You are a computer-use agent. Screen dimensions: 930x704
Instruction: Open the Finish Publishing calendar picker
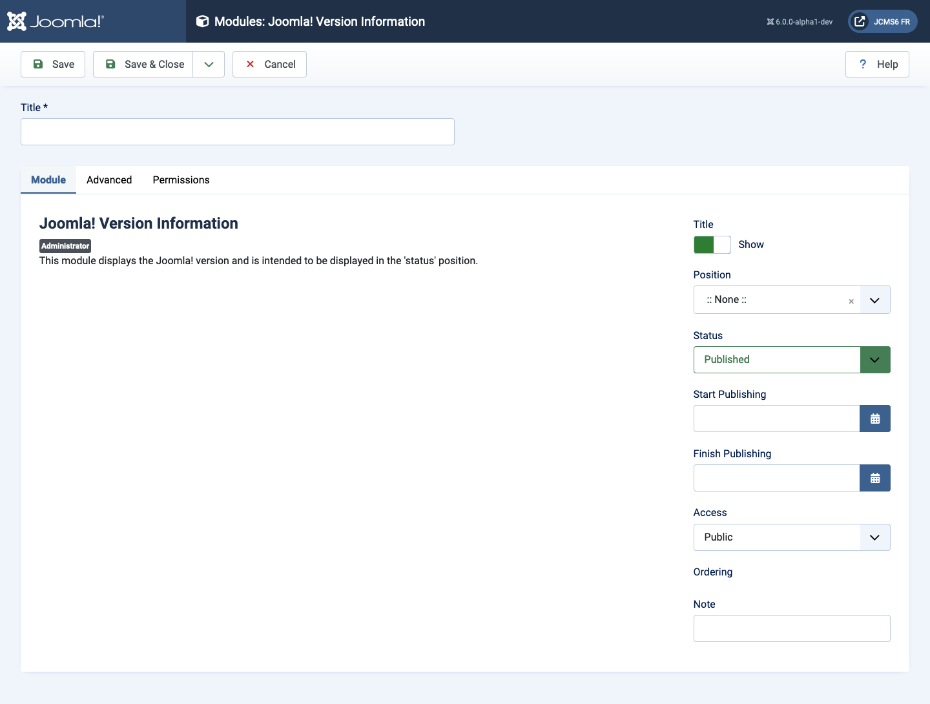coord(875,478)
